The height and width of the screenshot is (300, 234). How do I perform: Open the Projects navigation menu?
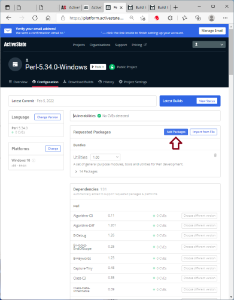tap(79, 45)
